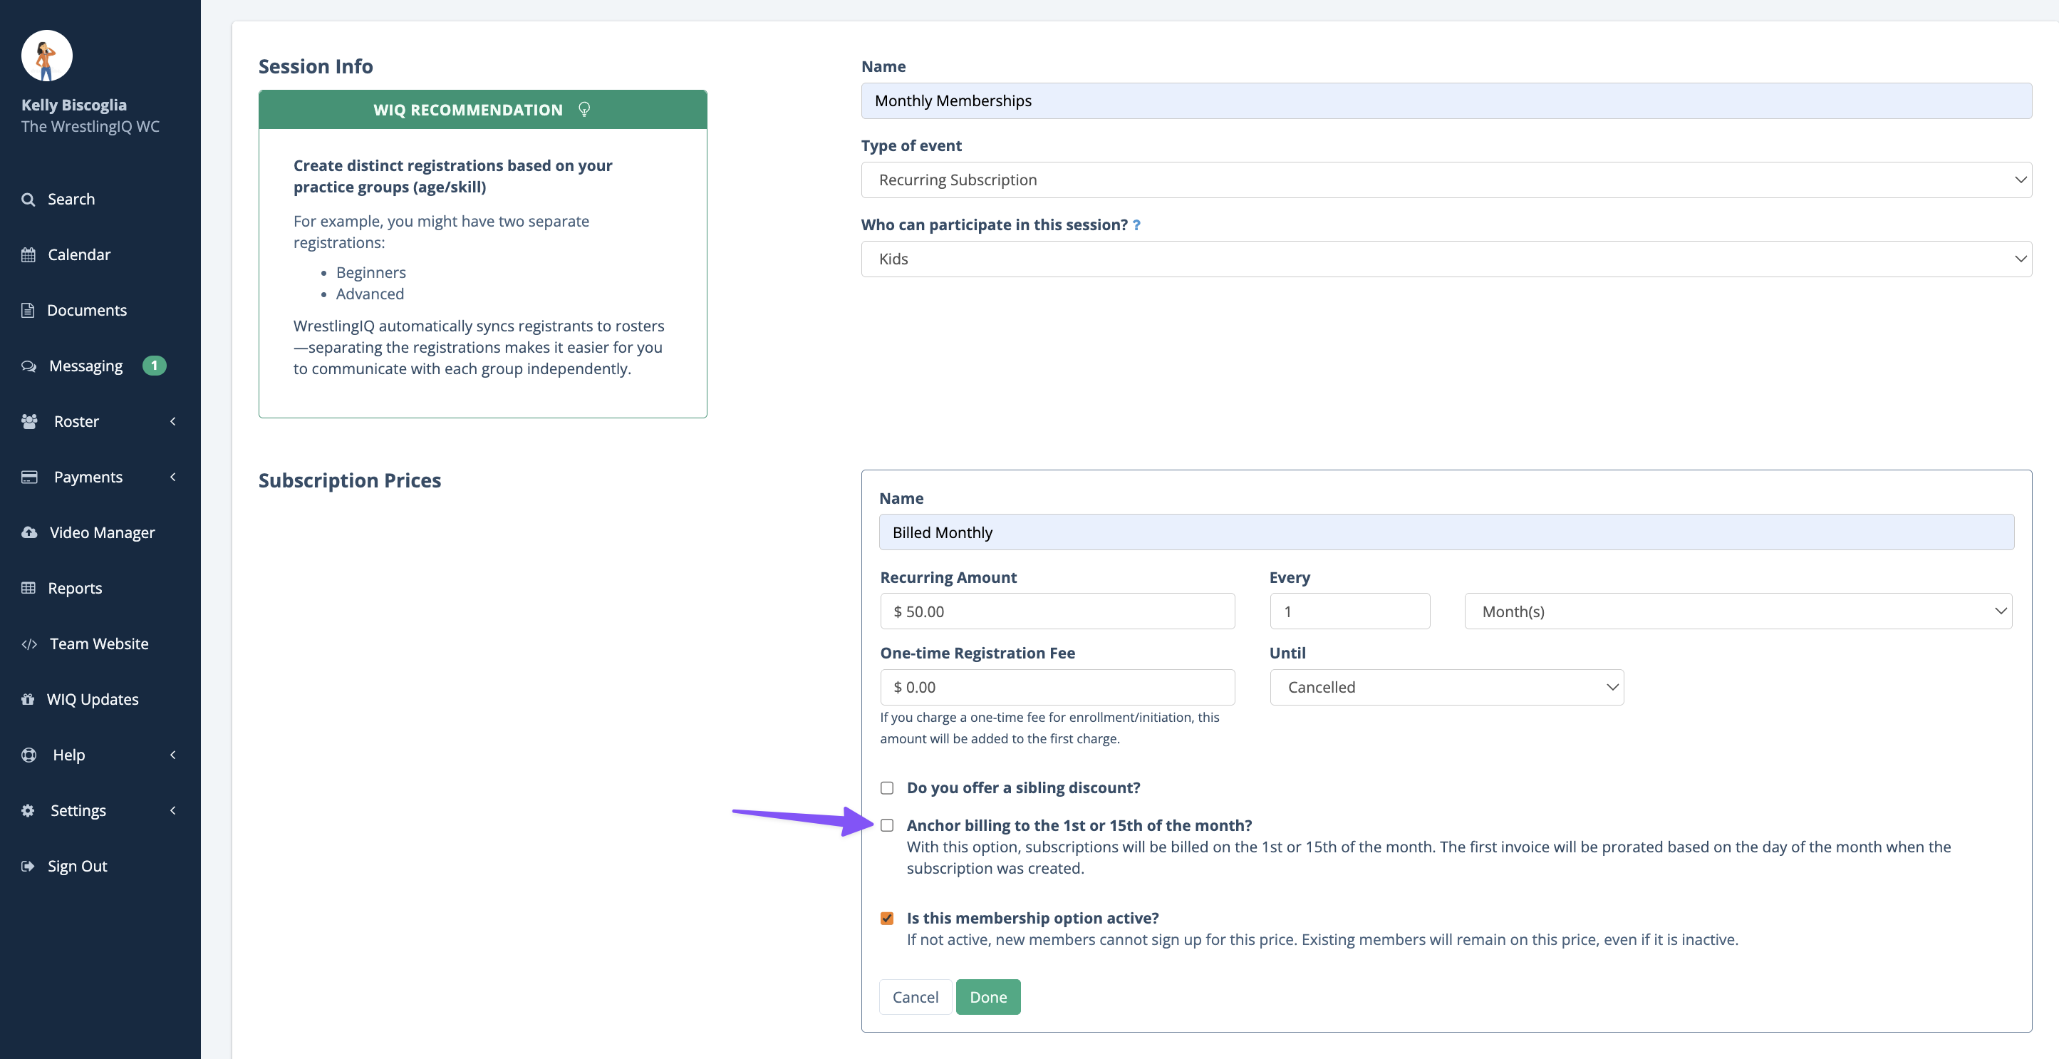
Task: Click the Advanced bullet item
Action: pos(370,294)
